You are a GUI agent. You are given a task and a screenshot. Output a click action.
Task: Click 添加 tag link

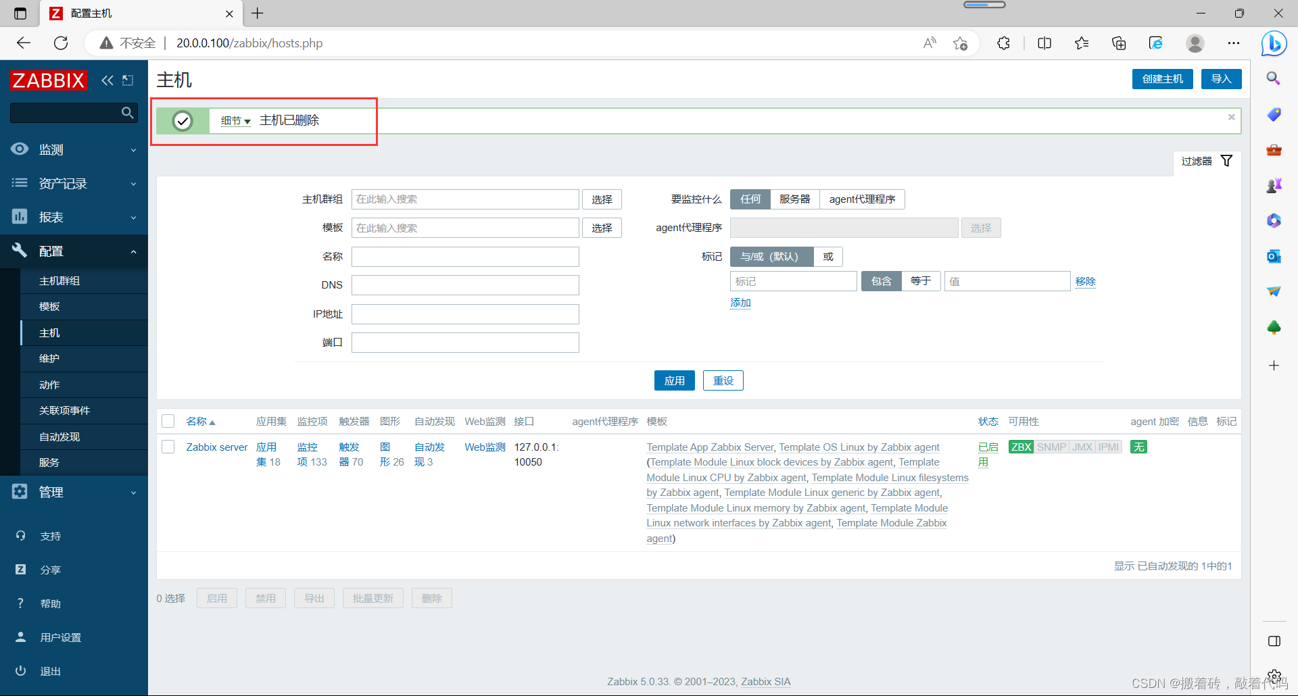click(740, 303)
